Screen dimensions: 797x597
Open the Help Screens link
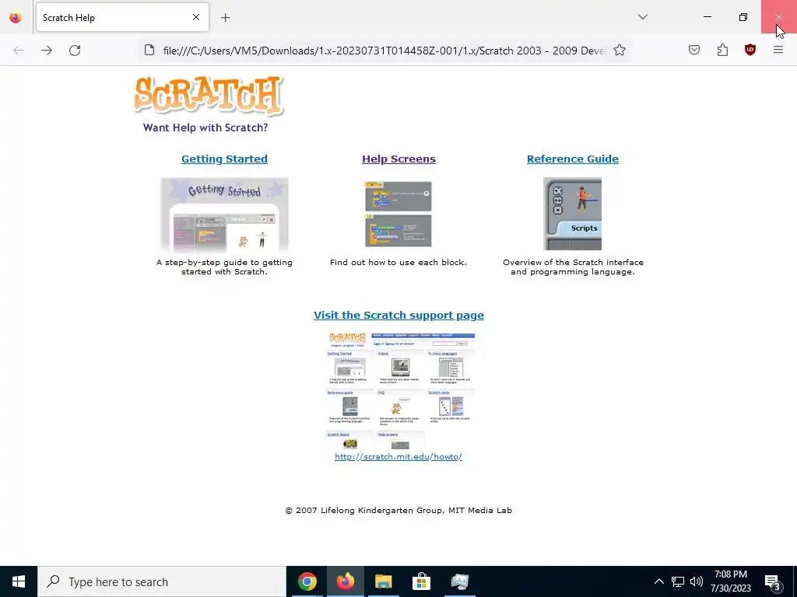pos(398,159)
